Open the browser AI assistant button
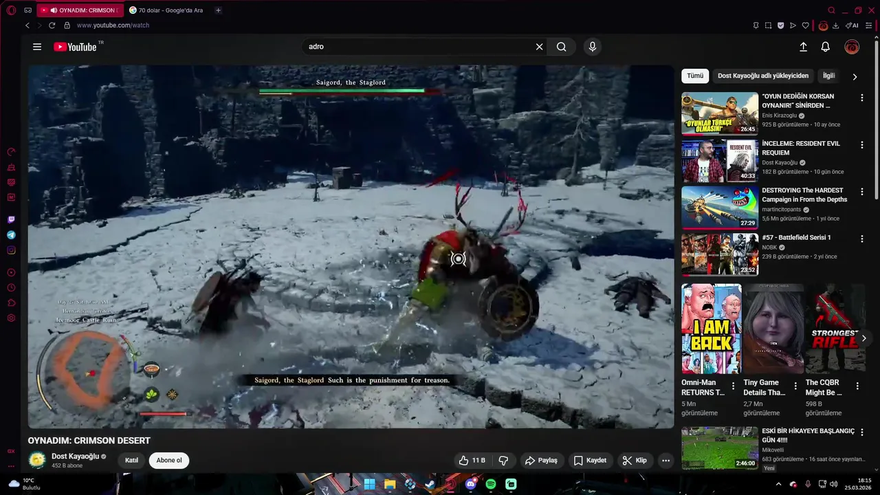 point(852,25)
